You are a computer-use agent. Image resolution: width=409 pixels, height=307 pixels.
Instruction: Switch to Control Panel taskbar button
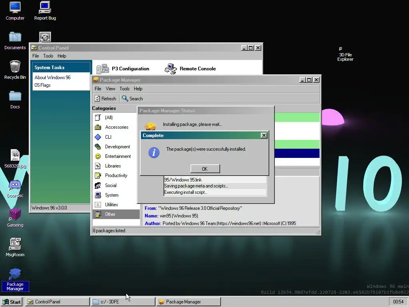[x=58, y=302]
